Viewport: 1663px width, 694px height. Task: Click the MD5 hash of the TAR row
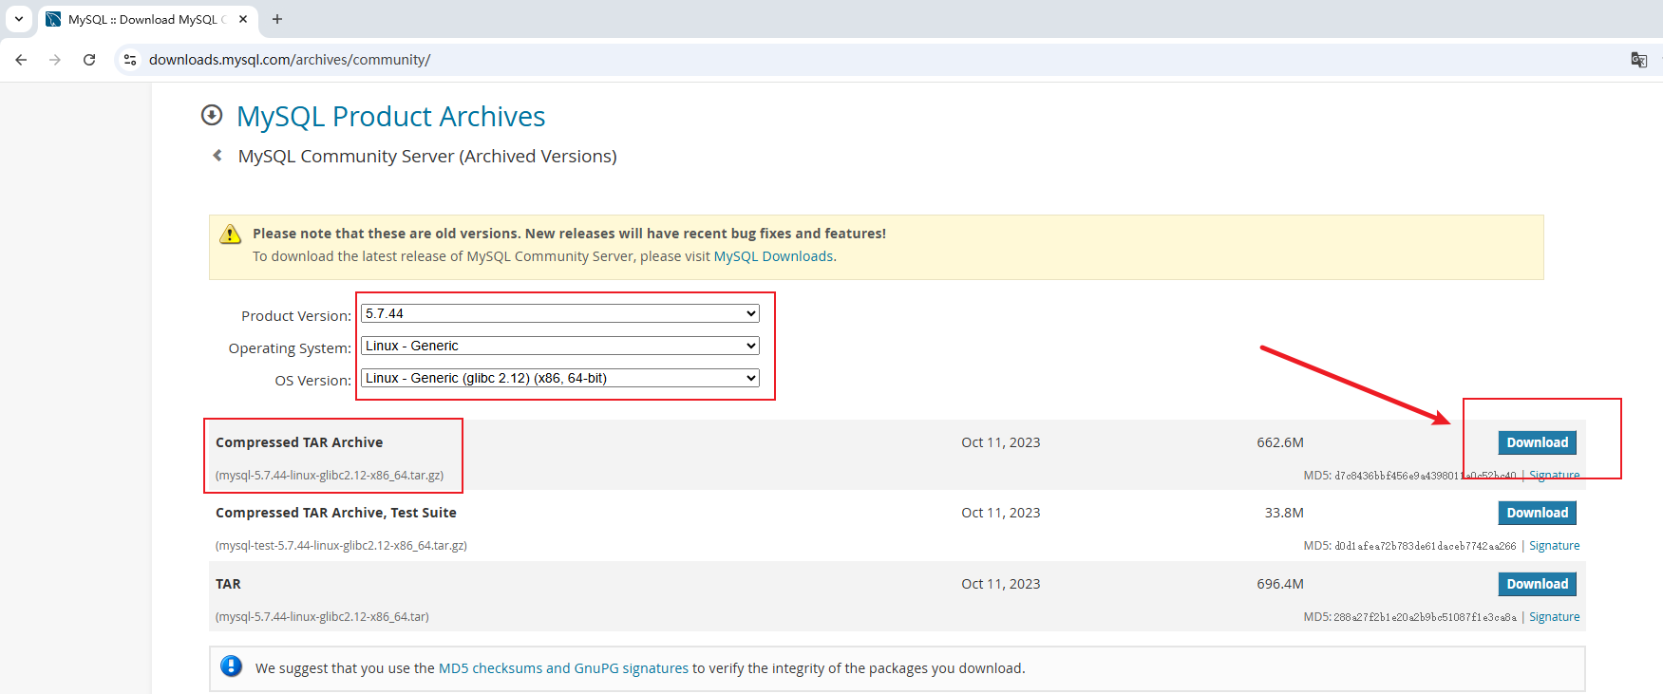[1425, 617]
